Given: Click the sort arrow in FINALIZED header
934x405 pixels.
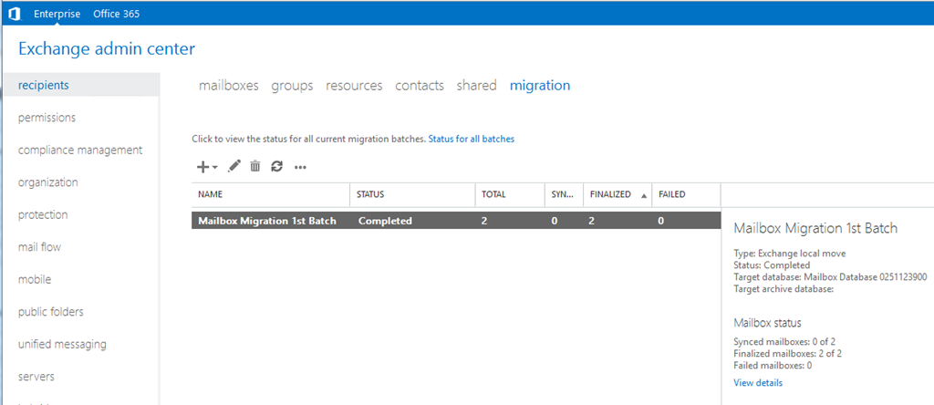Looking at the screenshot, I should pyautogui.click(x=644, y=195).
